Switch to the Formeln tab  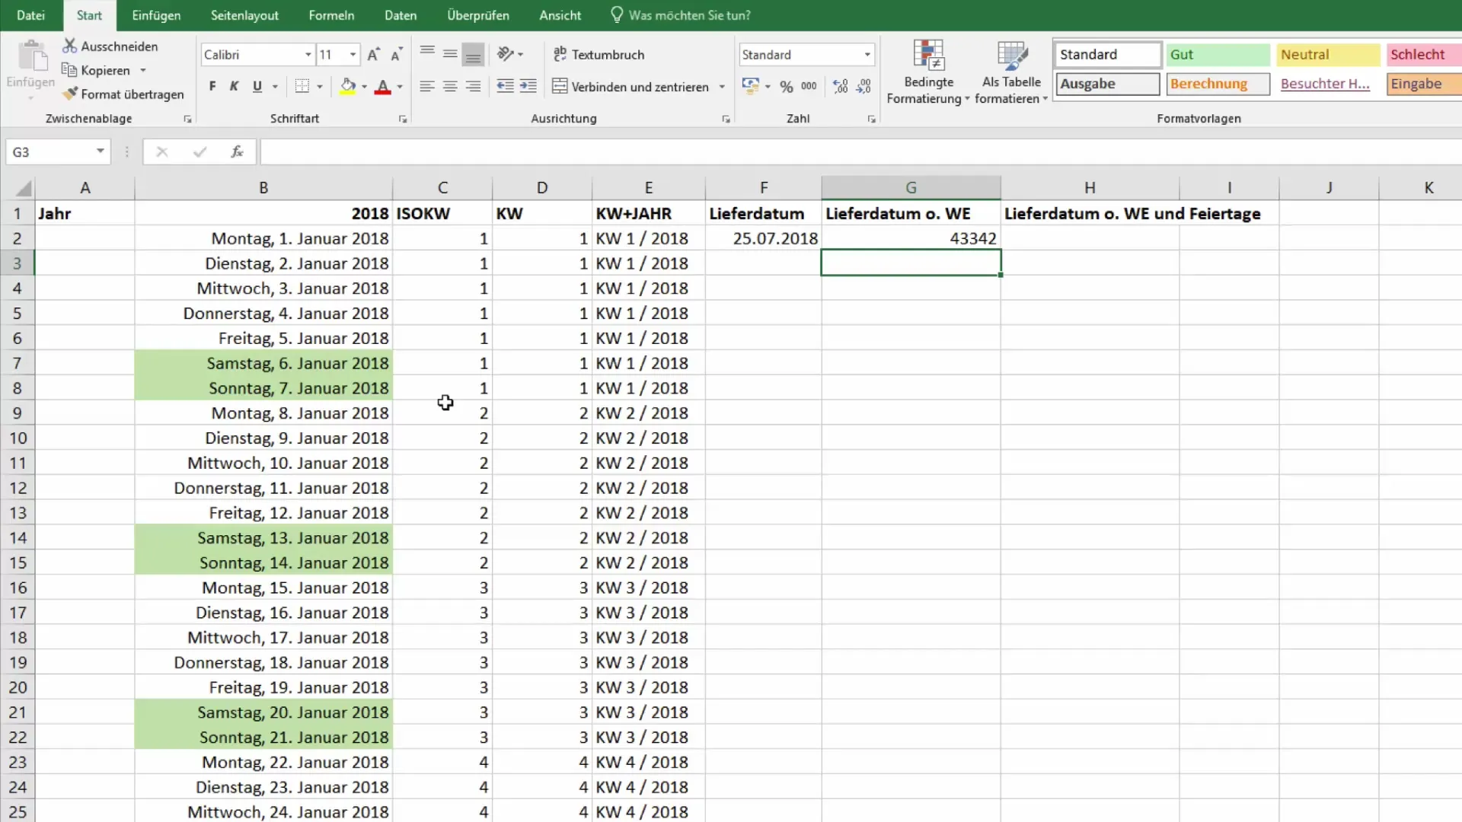[331, 15]
